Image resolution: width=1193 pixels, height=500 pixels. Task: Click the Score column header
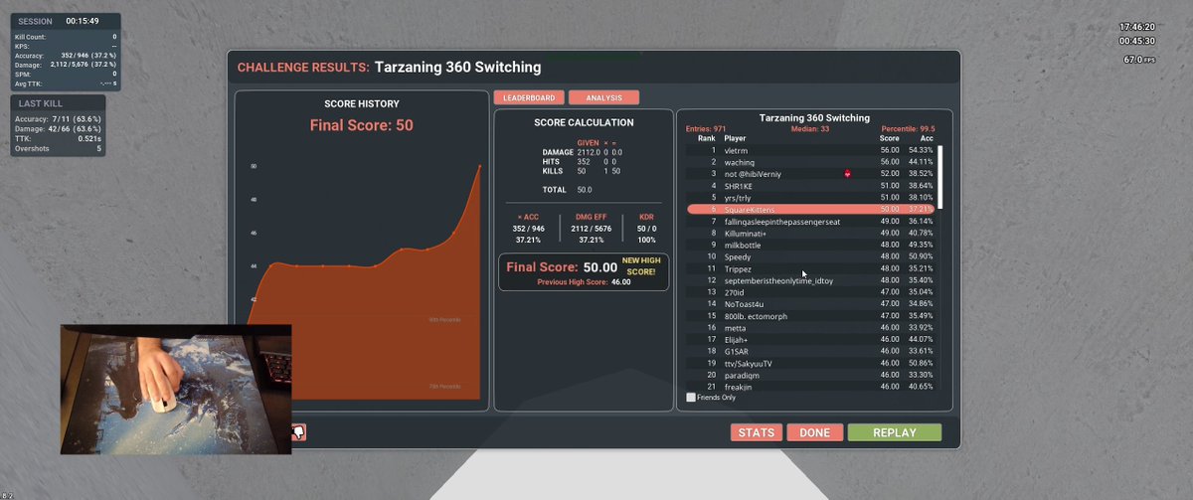[890, 138]
